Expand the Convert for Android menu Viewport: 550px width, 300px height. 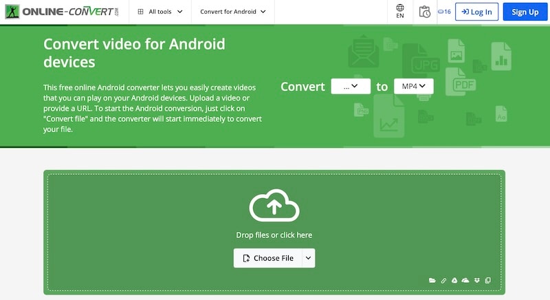click(x=233, y=12)
